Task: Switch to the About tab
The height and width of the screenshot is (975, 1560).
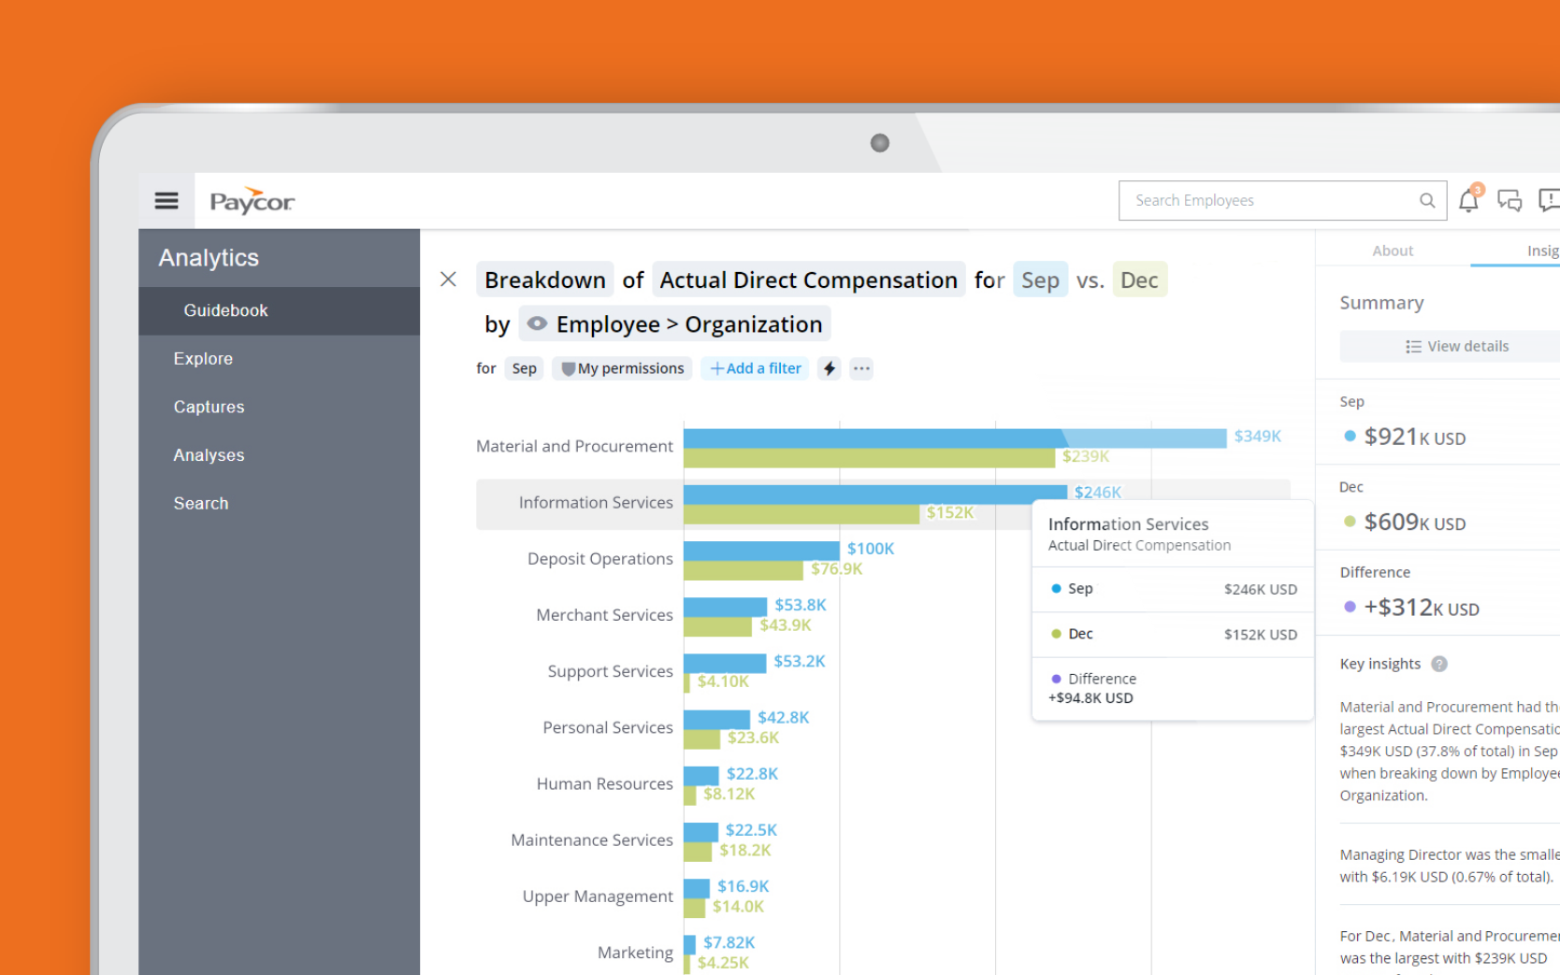Action: pos(1393,251)
